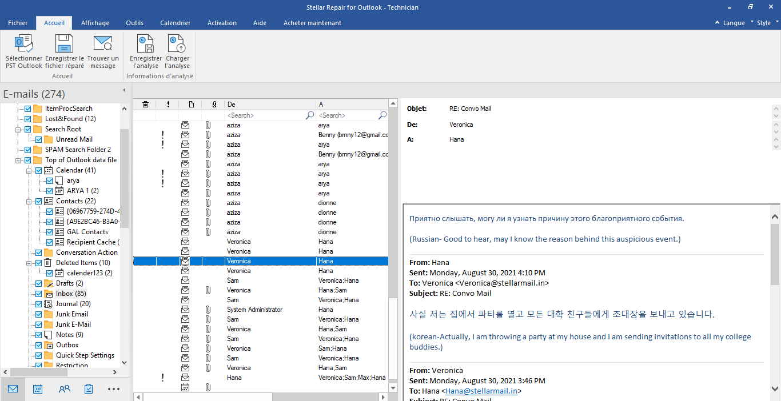Image resolution: width=781 pixels, height=401 pixels.
Task: Switch to Calendrier tab
Action: pyautogui.click(x=176, y=23)
